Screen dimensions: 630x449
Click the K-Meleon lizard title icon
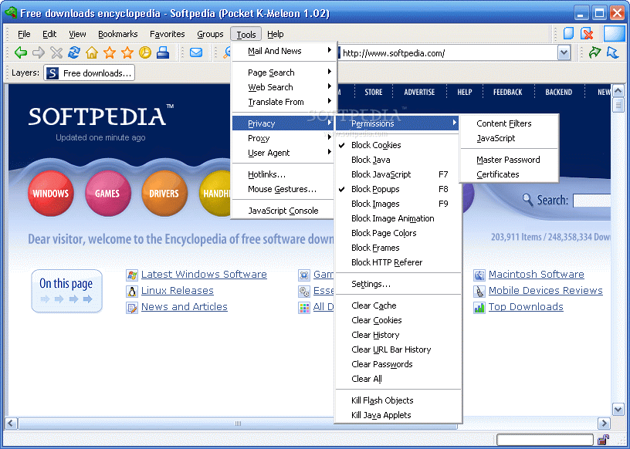point(11,12)
